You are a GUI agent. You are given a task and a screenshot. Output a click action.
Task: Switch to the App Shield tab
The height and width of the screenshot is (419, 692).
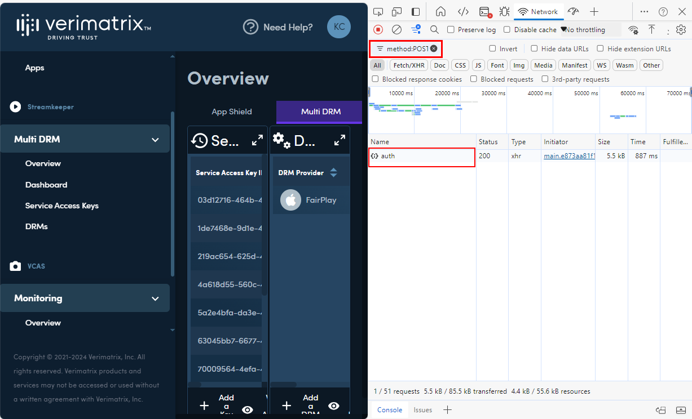[x=232, y=112]
